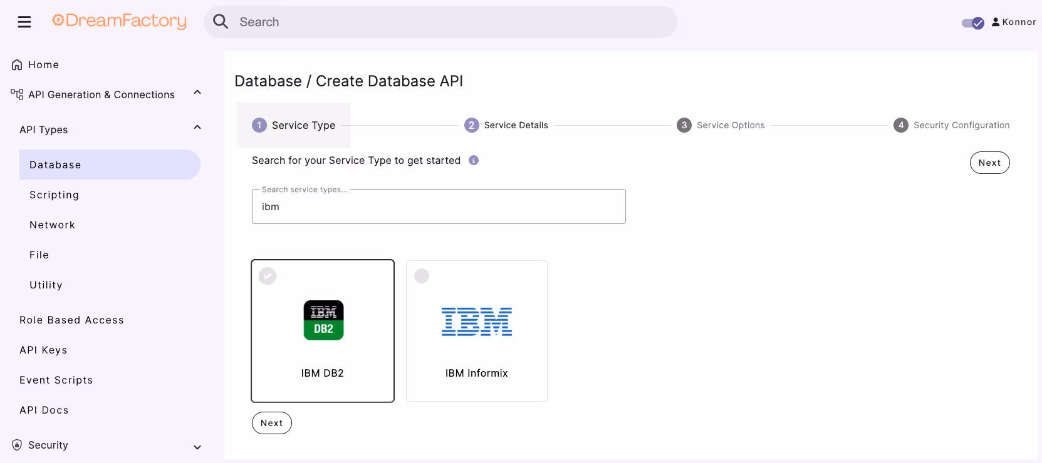
Task: Click the magnifying glass search icon
Action: click(x=221, y=22)
